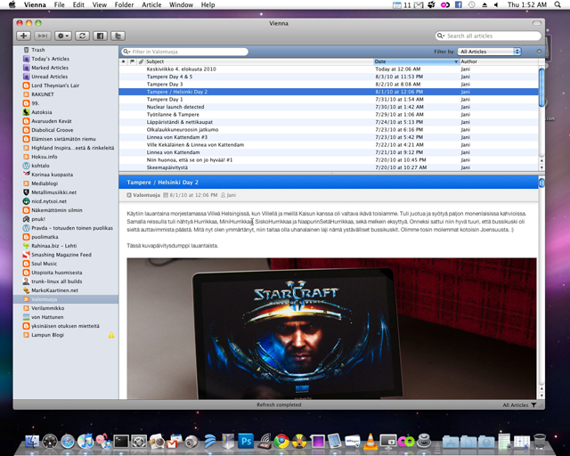Click the StarCraft laptop photo in article

pyautogui.click(x=331, y=329)
